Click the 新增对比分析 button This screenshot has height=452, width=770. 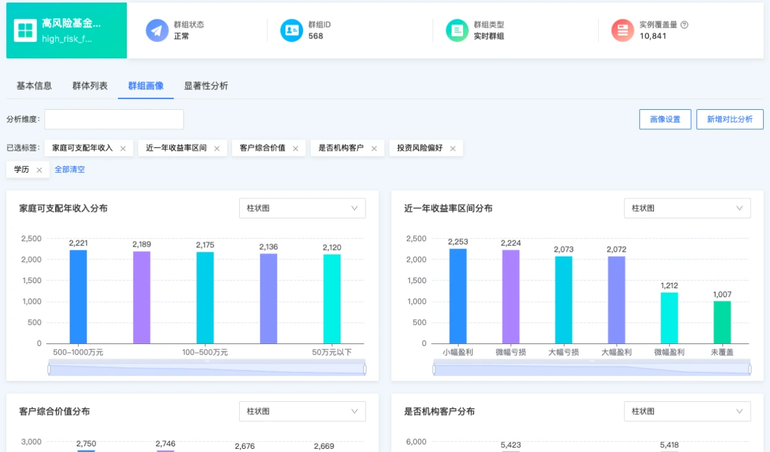pyautogui.click(x=730, y=119)
